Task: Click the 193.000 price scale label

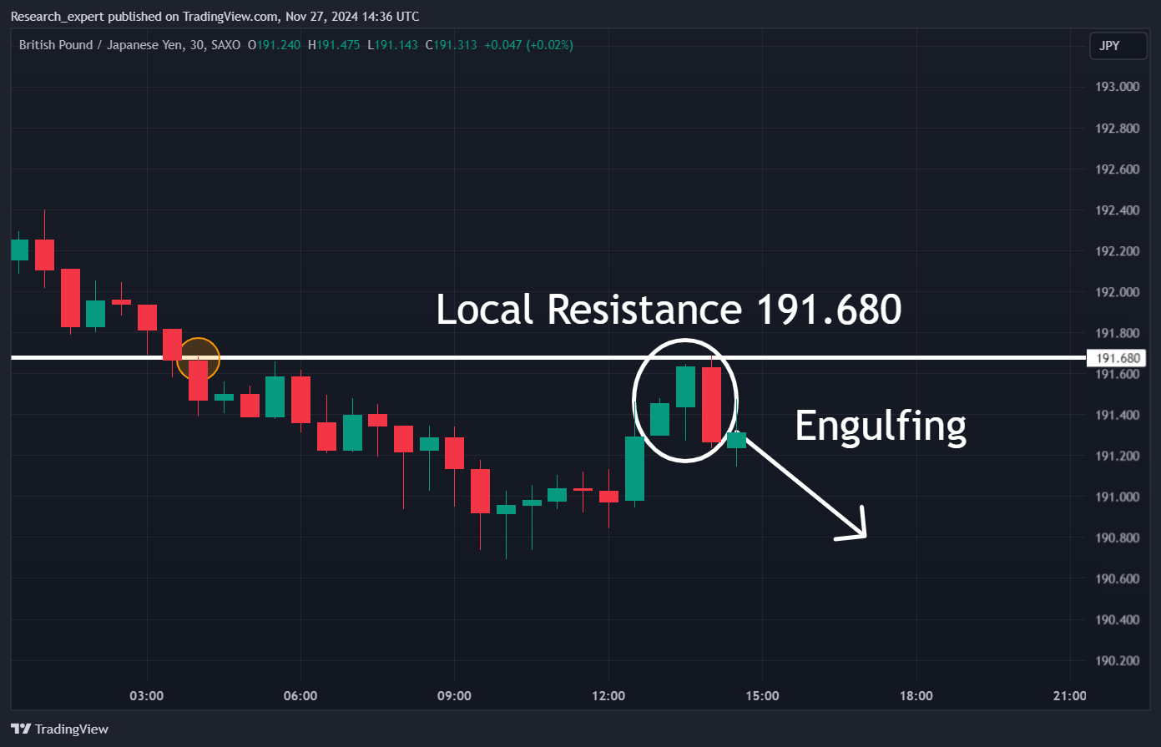Action: pos(1117,87)
